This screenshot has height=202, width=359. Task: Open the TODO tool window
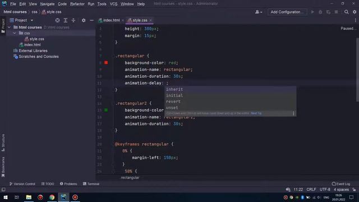coord(48,184)
